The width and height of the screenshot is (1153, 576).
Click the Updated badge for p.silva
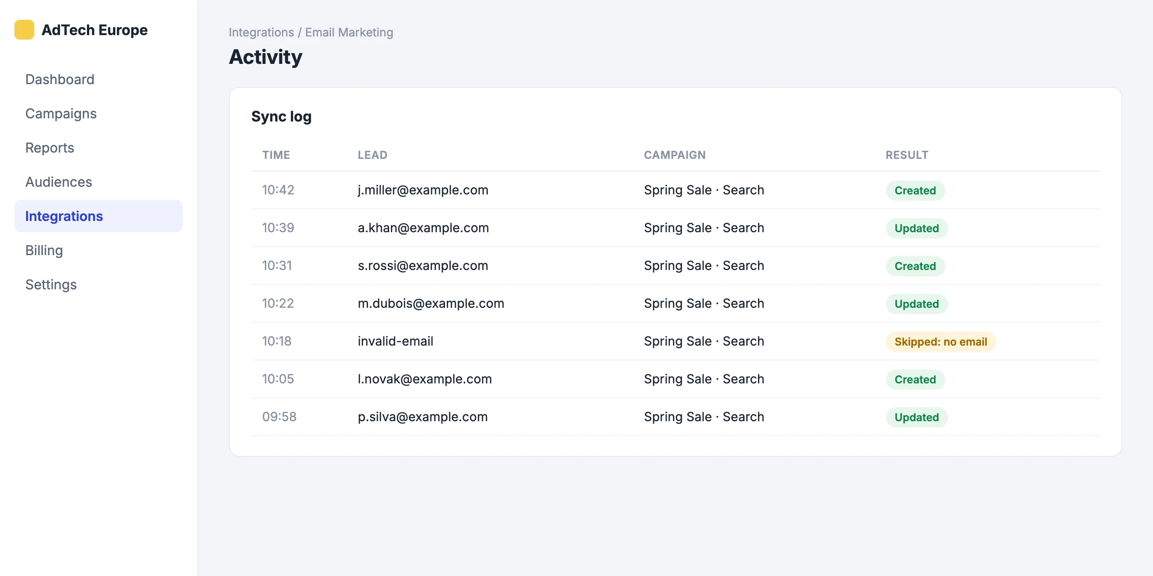tap(917, 417)
